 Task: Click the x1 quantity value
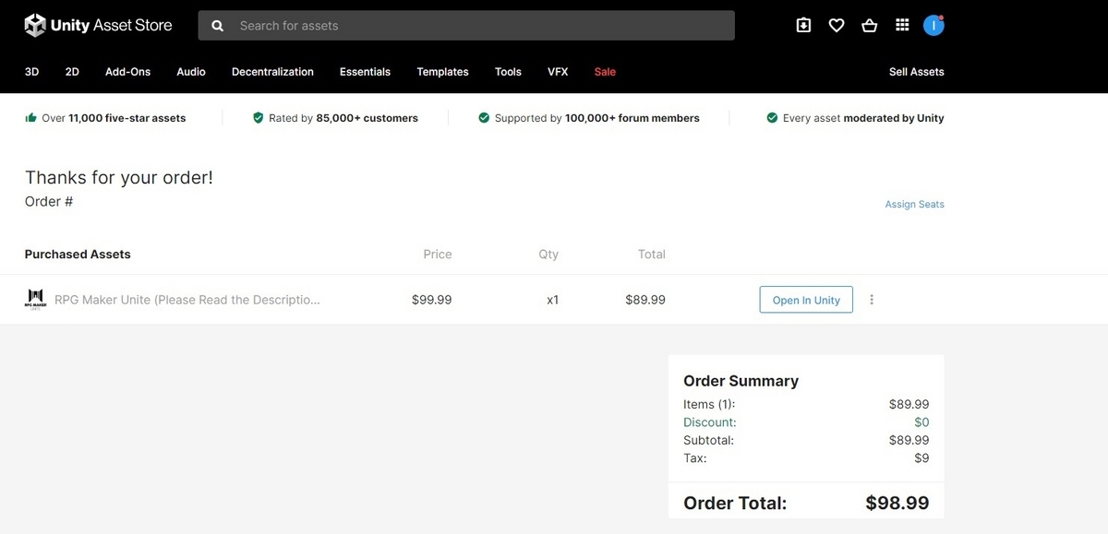point(552,300)
